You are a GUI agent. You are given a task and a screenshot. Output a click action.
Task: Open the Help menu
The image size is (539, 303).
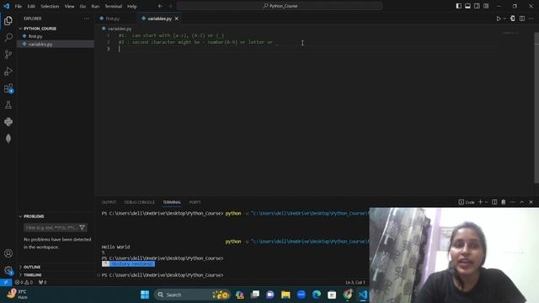pyautogui.click(x=132, y=6)
